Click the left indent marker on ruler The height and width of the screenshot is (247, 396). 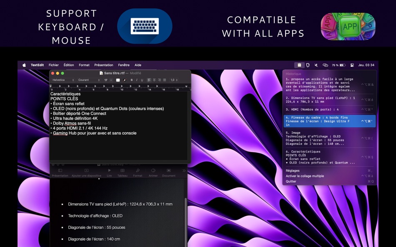point(50,86)
